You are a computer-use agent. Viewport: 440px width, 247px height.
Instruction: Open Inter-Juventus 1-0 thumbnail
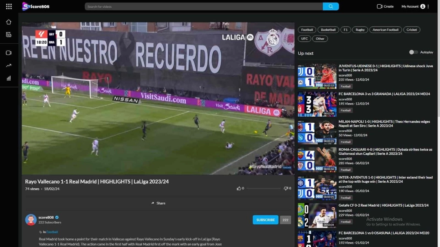(317, 188)
